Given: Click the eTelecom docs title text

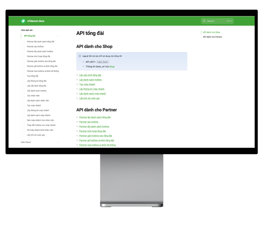Looking at the screenshot, I should [36, 21].
